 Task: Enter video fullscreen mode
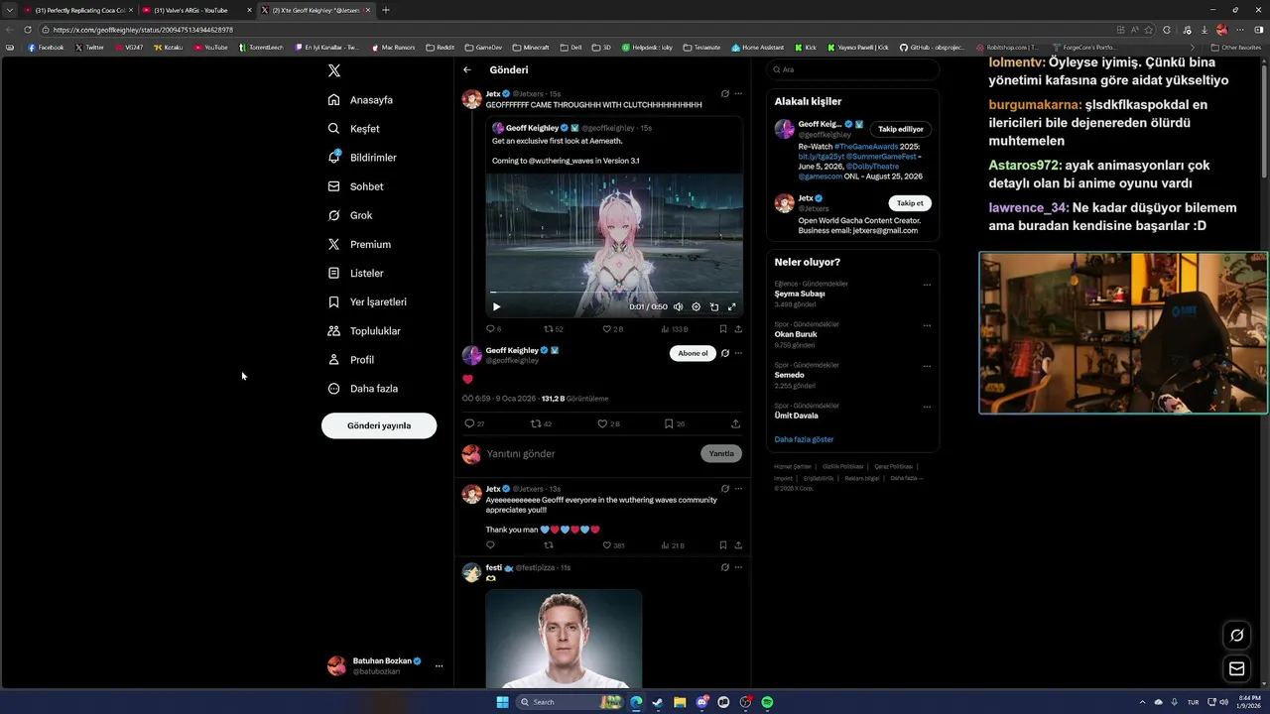tap(732, 306)
